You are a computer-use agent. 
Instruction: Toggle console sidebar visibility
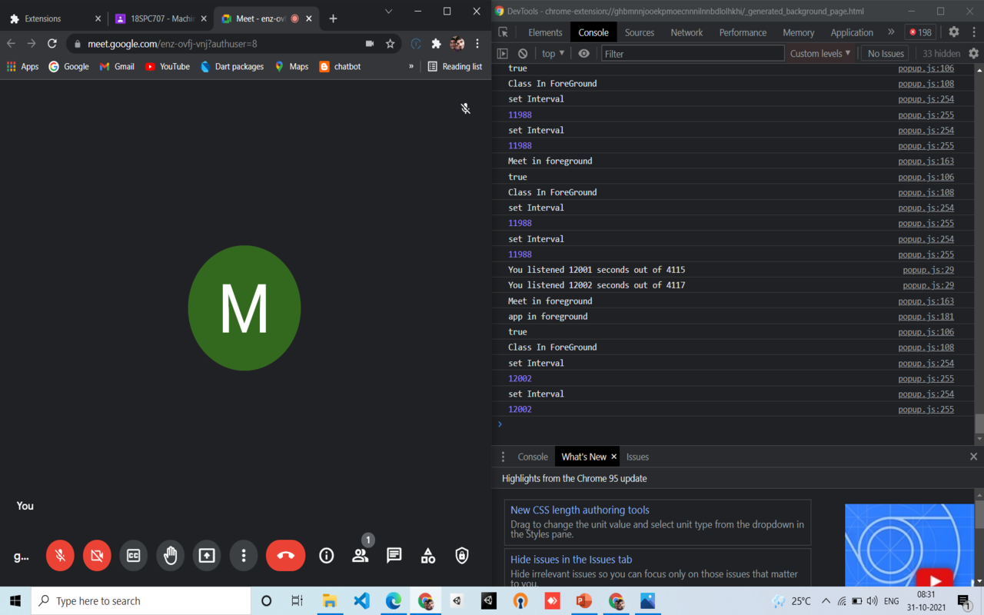coord(503,54)
